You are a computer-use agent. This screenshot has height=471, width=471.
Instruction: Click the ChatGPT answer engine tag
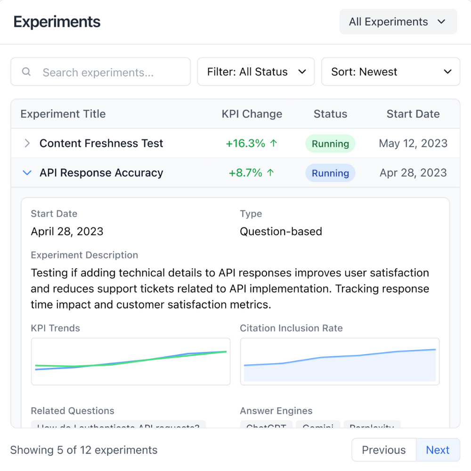[266, 426]
